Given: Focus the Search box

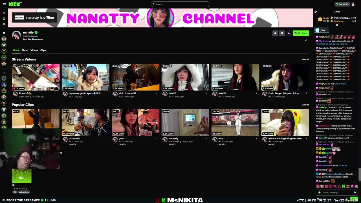Looking at the screenshot, I should 180,4.
